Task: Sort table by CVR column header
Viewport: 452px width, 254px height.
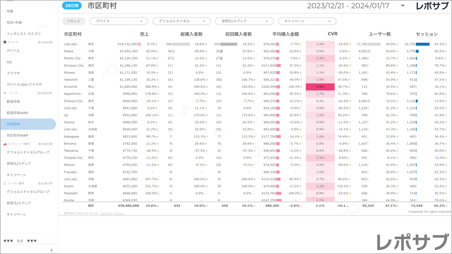Action: (332, 34)
